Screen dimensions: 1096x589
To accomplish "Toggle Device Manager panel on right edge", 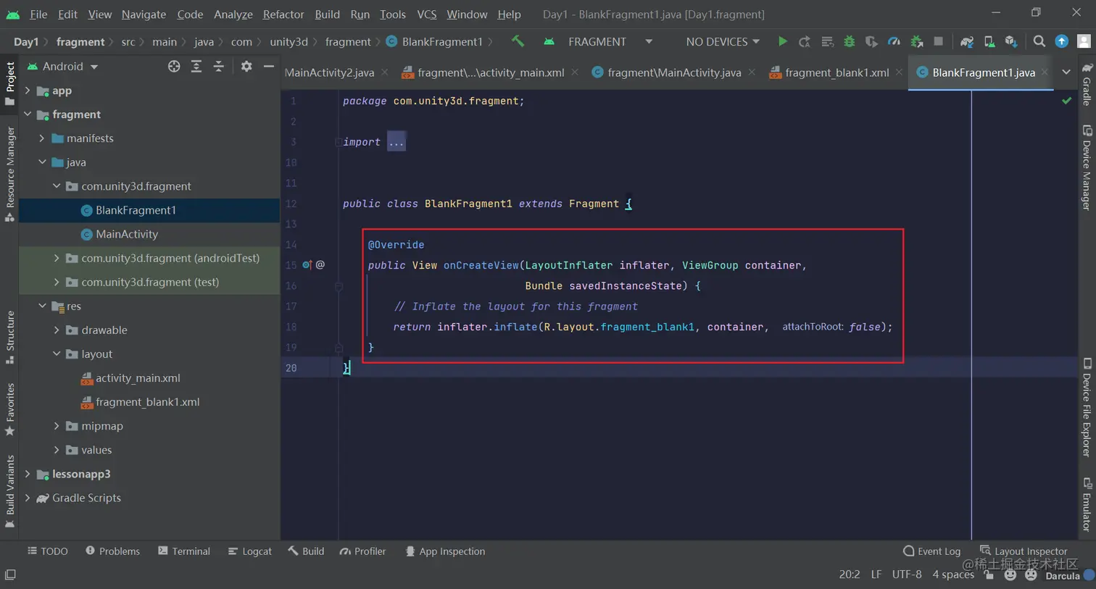I will pyautogui.click(x=1087, y=168).
